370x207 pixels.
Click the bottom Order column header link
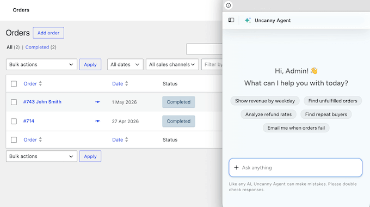coord(30,139)
